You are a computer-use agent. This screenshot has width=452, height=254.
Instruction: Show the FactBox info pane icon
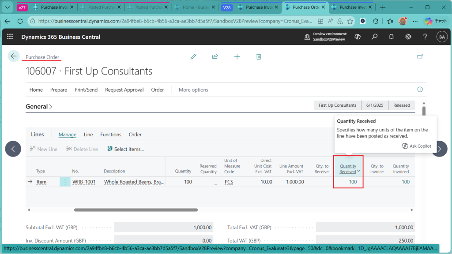pyautogui.click(x=420, y=90)
